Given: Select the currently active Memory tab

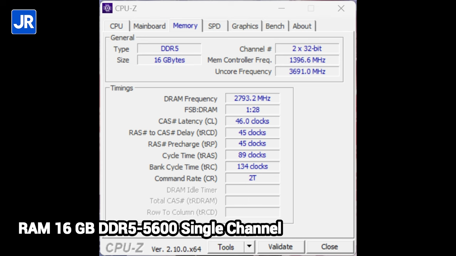Looking at the screenshot, I should (x=185, y=26).
